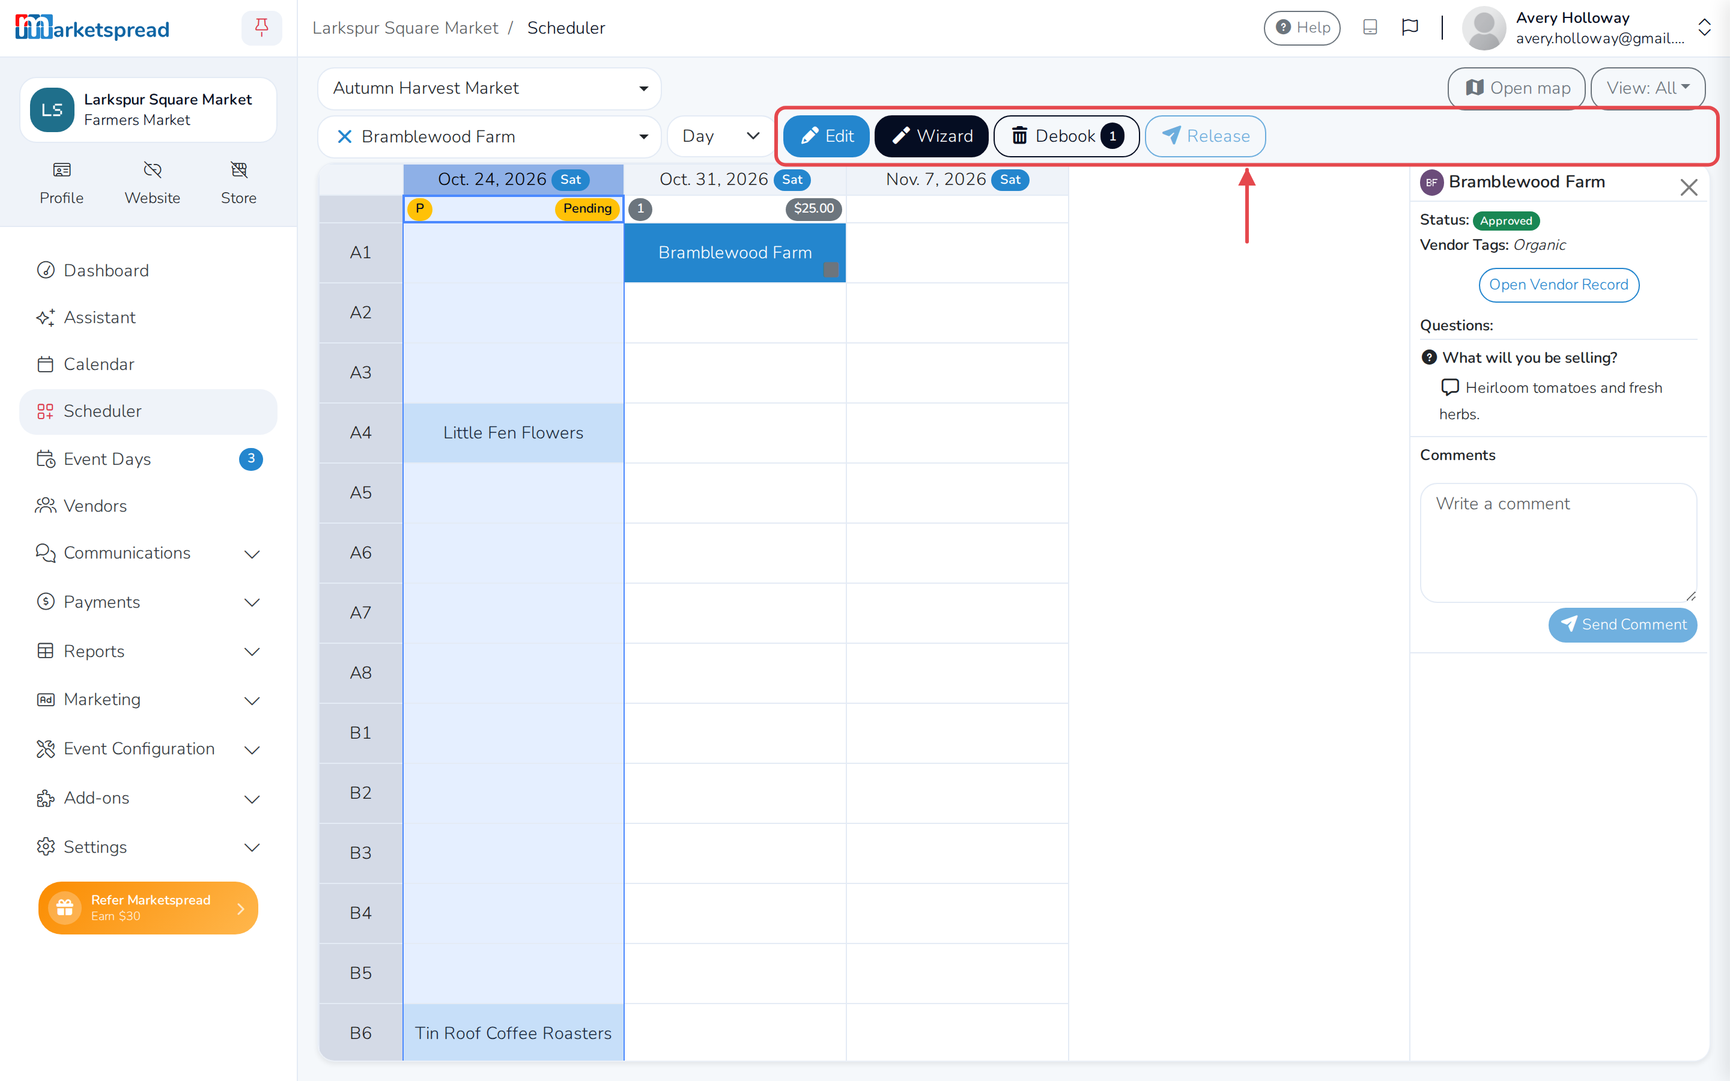Click the Release button
The height and width of the screenshot is (1081, 1730).
[1204, 136]
